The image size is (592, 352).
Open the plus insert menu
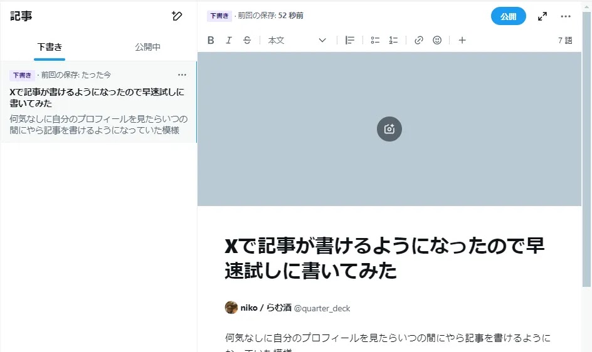pos(462,40)
